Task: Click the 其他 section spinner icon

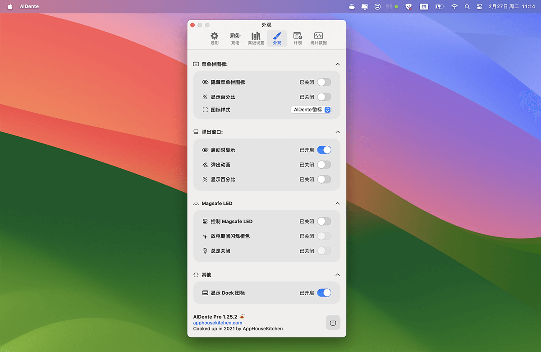Action: (x=196, y=275)
